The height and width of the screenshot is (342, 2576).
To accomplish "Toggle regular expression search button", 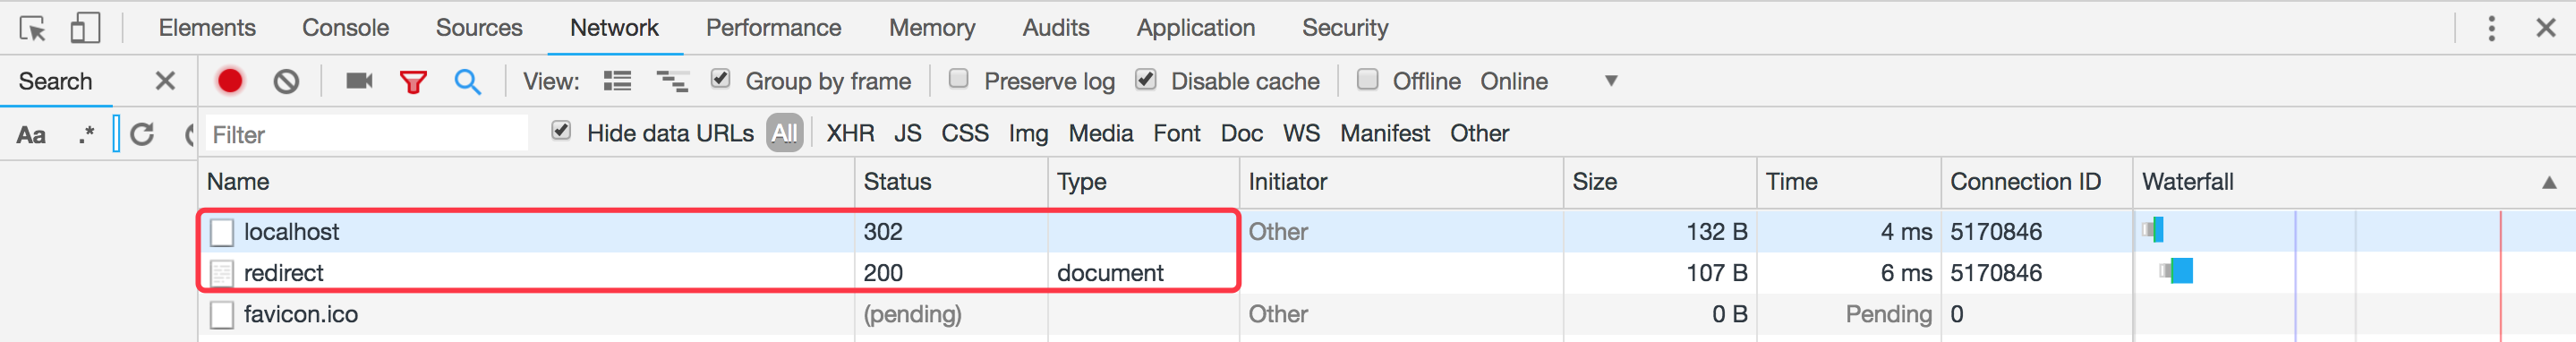I will (86, 133).
